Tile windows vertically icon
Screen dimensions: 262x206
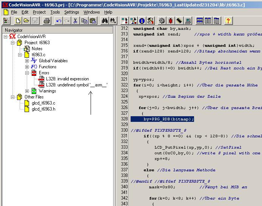pos(208,21)
